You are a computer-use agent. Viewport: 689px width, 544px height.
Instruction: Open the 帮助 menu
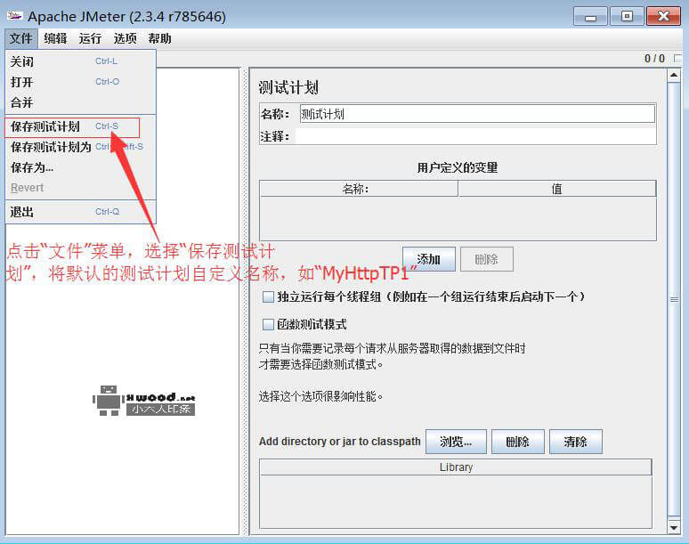pyautogui.click(x=159, y=38)
